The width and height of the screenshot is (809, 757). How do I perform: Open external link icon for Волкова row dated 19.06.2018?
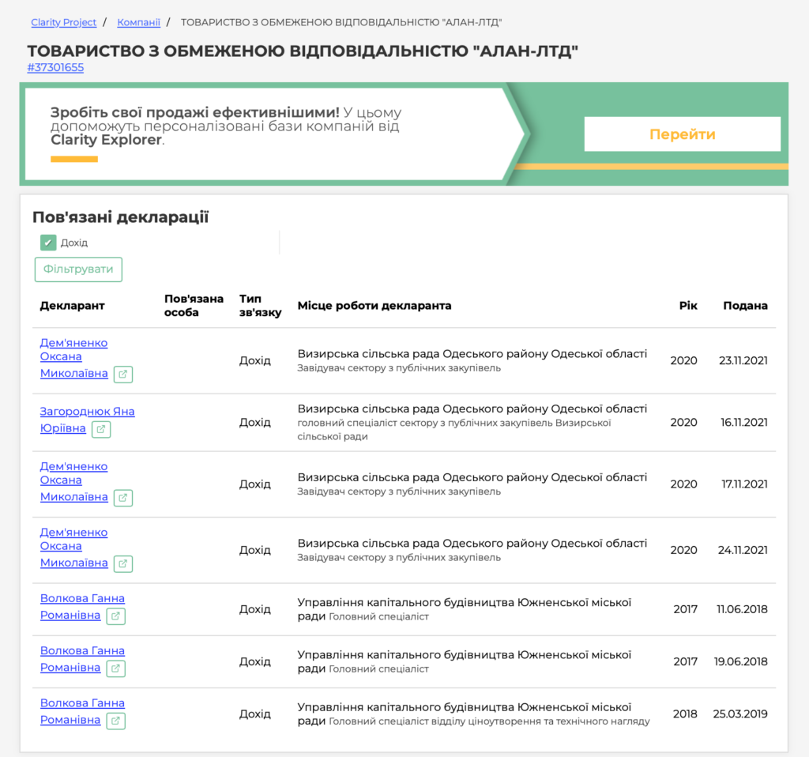(115, 668)
